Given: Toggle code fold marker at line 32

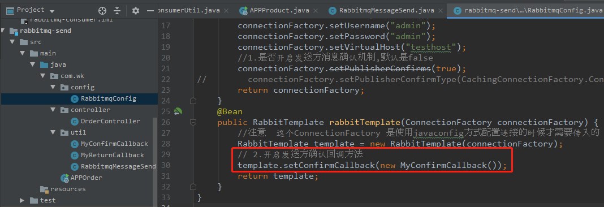Looking at the screenshot, I should pyautogui.click(x=193, y=187).
